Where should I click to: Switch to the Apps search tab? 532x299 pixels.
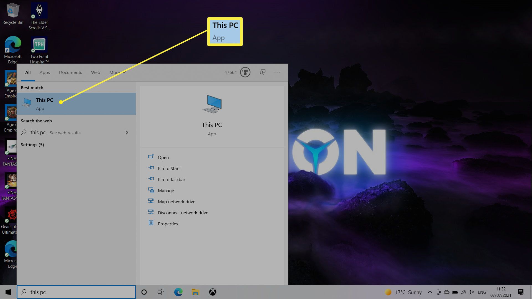45,72
